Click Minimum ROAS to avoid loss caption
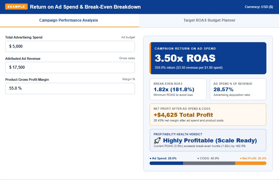The image size is (279, 180). pos(173,95)
